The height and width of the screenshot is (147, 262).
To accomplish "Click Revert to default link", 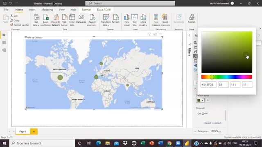I will [213, 123].
